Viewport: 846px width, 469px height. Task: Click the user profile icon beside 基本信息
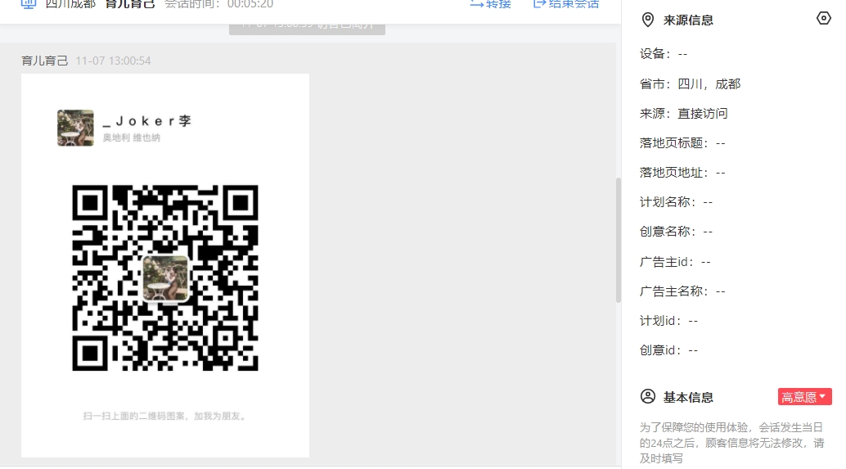tap(647, 397)
